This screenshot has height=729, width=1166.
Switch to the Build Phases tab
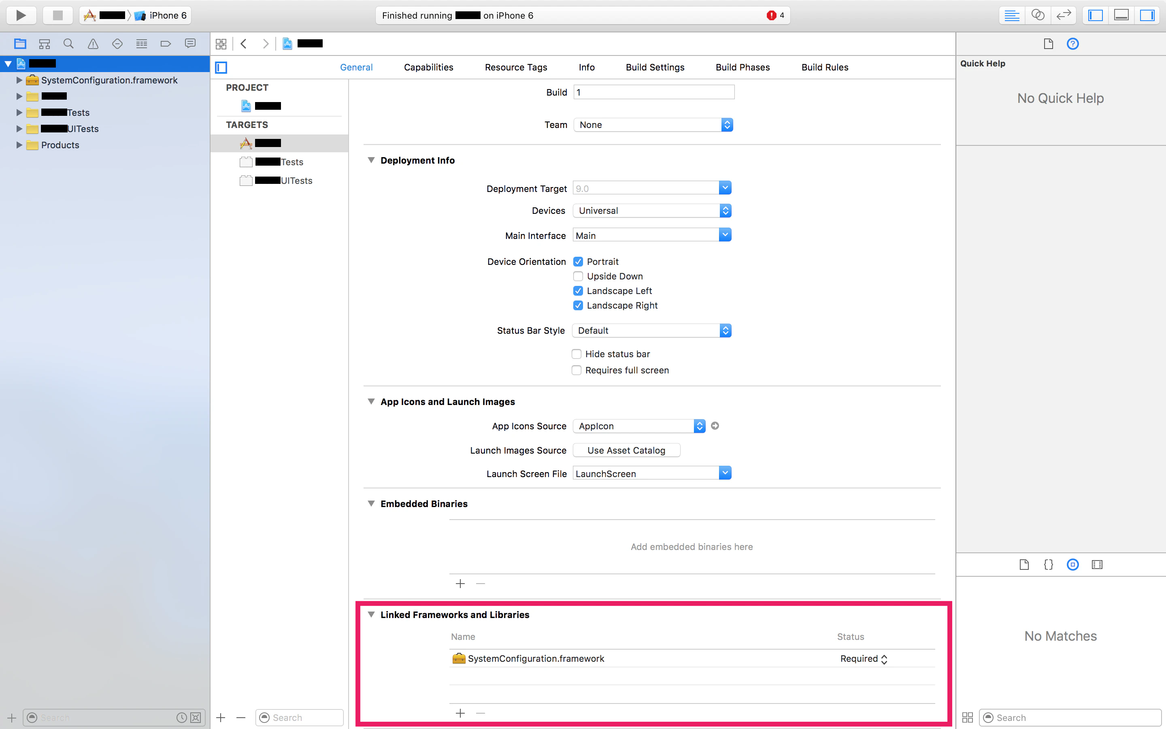(x=743, y=68)
